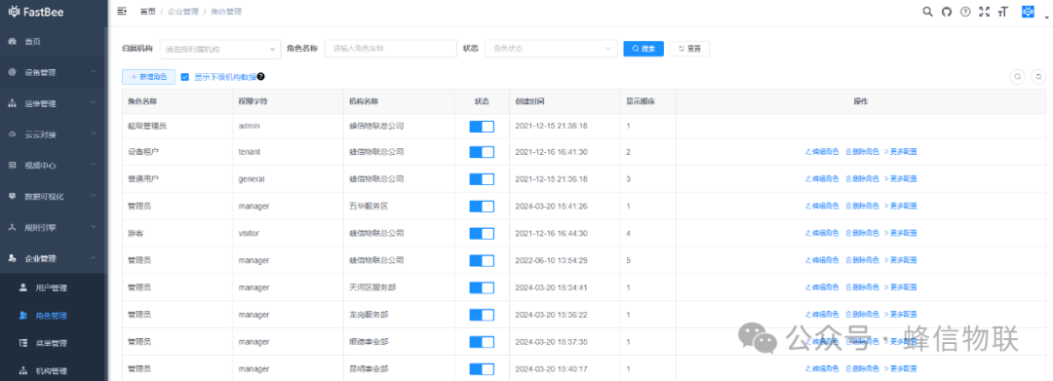This screenshot has width=1053, height=381.
Task: Click 删除角色 for 龙岗服务部 row
Action: [x=861, y=315]
